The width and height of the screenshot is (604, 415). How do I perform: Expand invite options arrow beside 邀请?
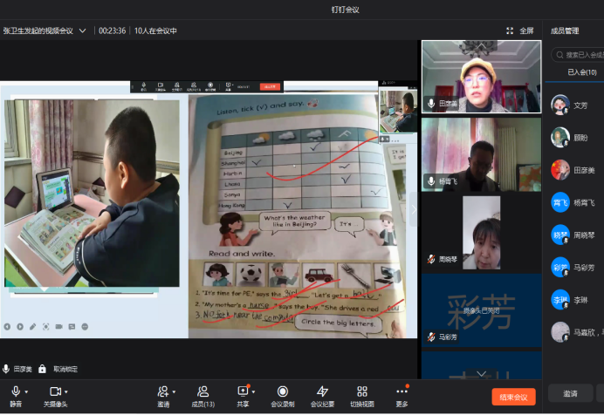pyautogui.click(x=174, y=392)
